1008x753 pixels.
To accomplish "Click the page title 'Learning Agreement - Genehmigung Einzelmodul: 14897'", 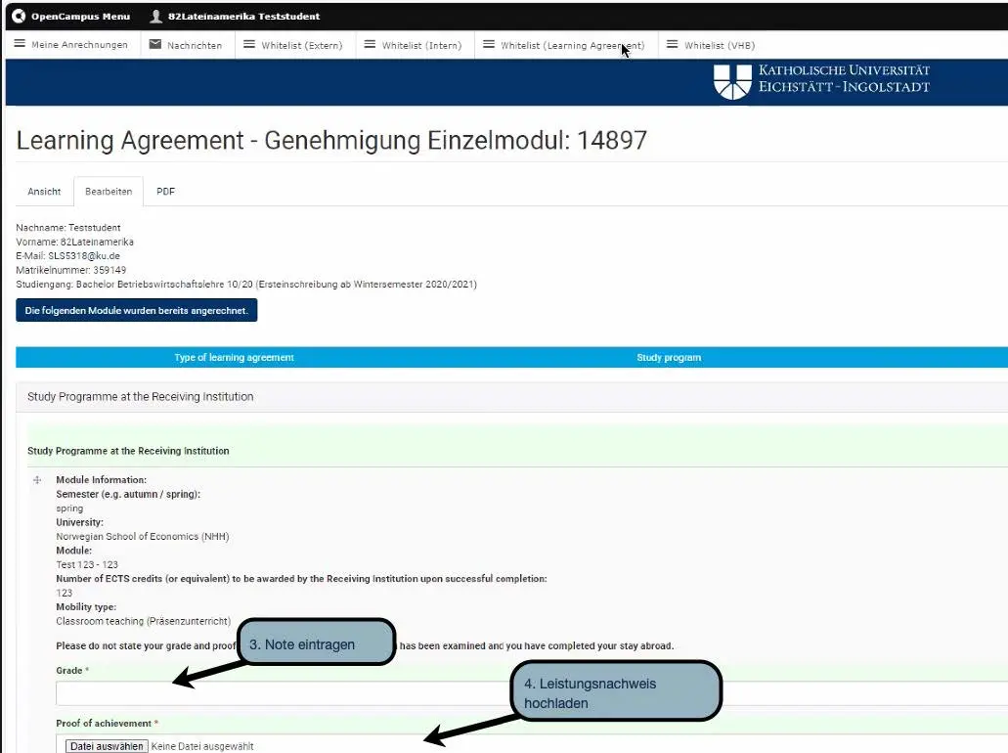I will (x=331, y=140).
